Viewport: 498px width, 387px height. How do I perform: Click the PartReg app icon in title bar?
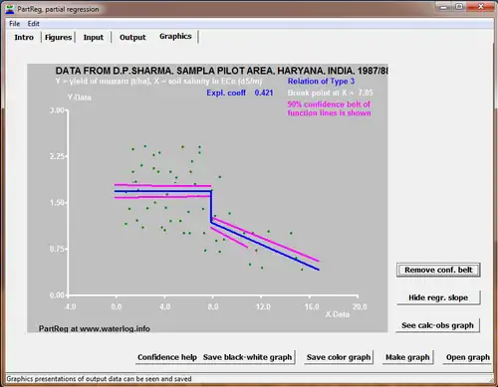click(10, 9)
